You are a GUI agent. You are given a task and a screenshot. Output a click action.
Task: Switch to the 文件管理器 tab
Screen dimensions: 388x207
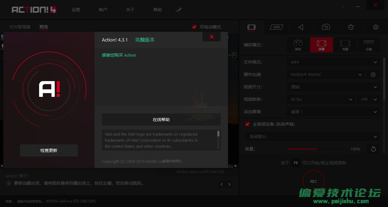point(20,27)
